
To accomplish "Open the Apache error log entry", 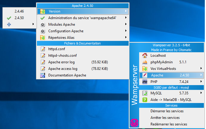I will tap(83, 62).
